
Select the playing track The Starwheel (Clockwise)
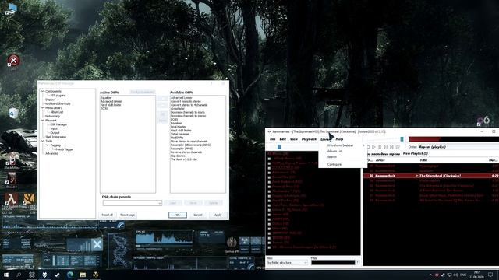click(431, 176)
